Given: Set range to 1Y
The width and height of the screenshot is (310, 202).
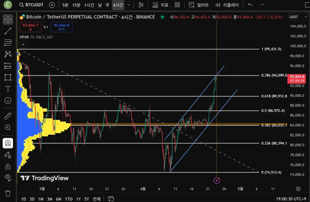Looking at the screenshot, I should [x=78, y=199].
